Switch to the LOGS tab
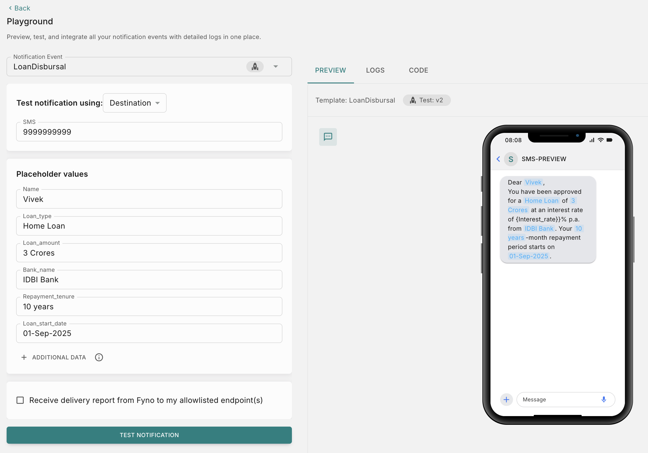 375,70
